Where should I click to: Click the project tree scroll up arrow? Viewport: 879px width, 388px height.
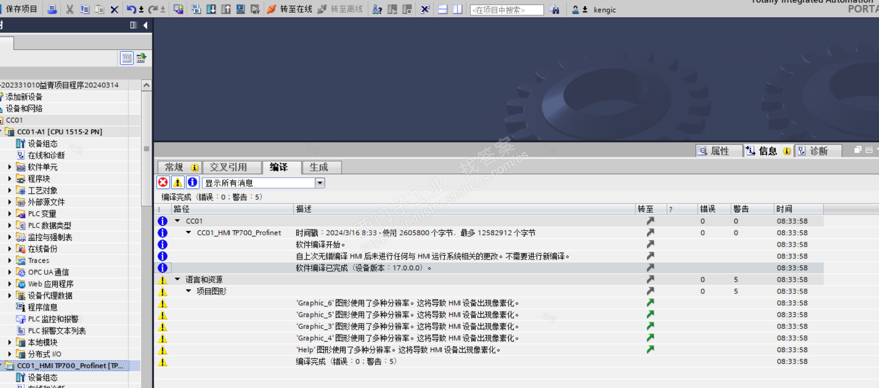146,85
